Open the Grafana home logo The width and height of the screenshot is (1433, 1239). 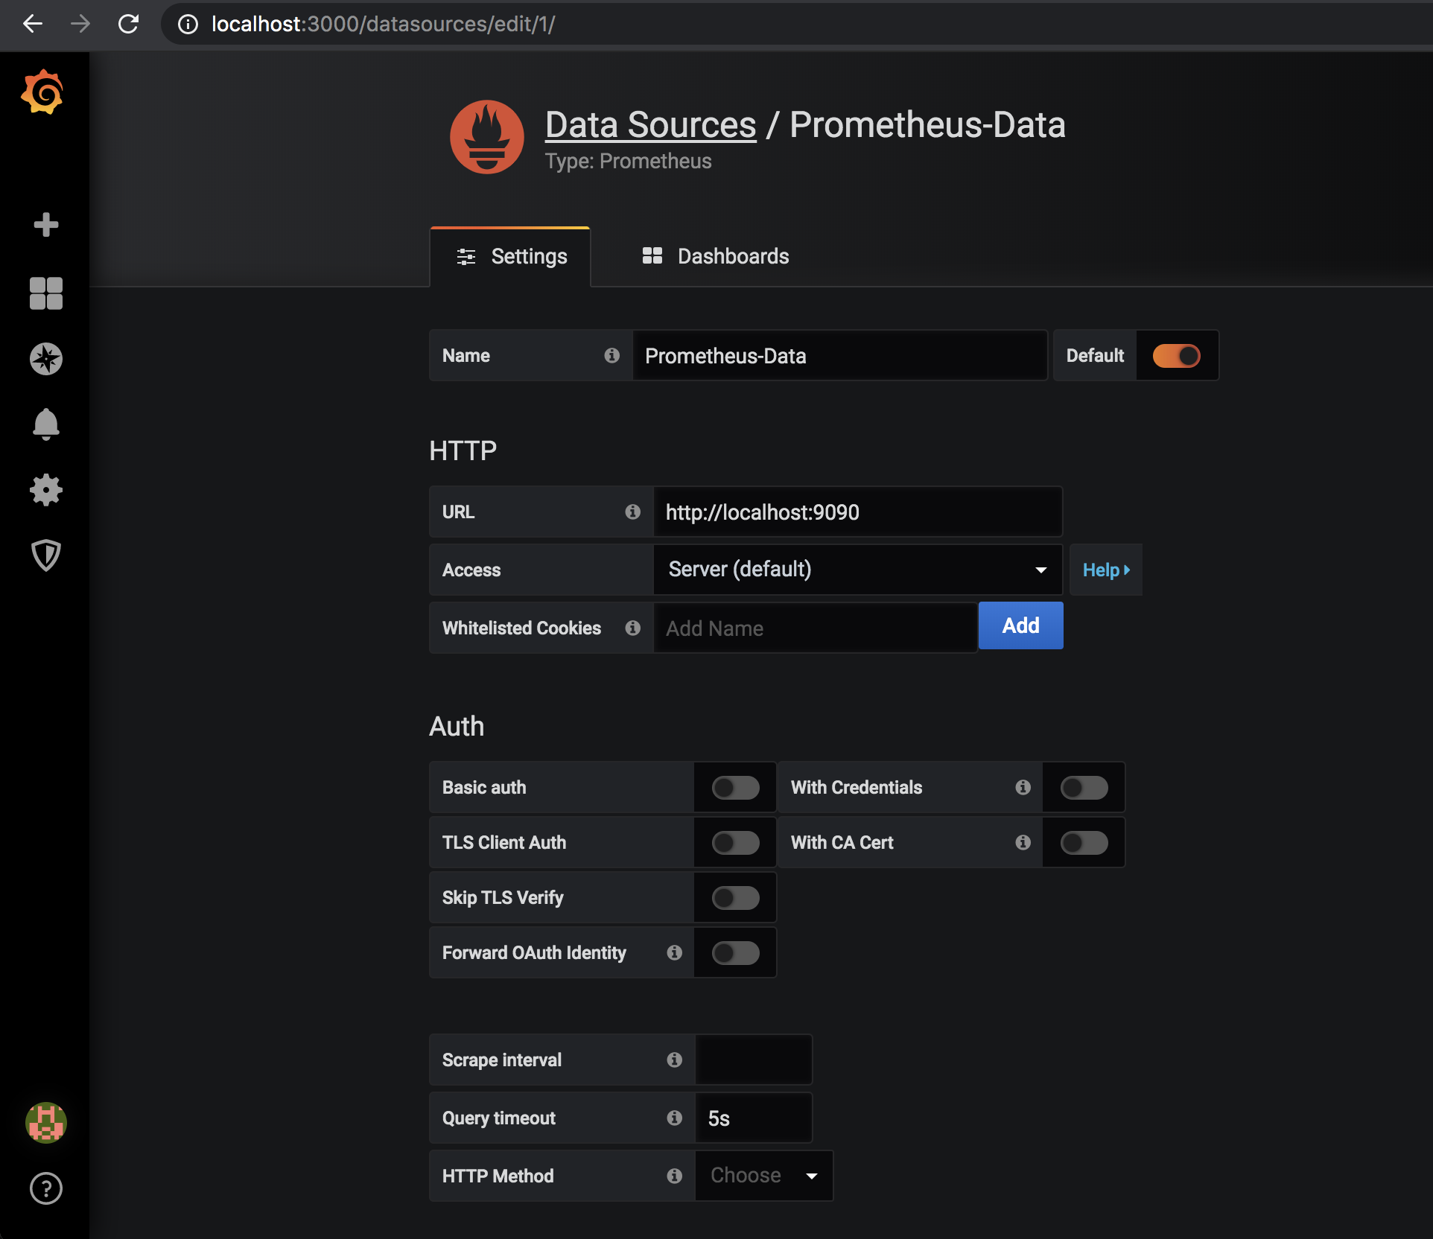42,92
